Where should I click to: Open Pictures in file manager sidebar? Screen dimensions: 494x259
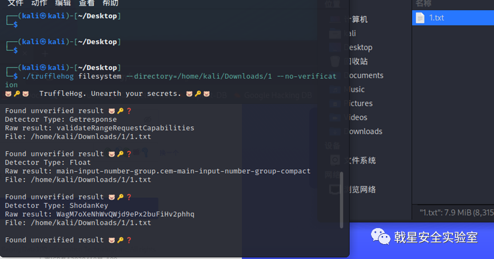pos(358,103)
